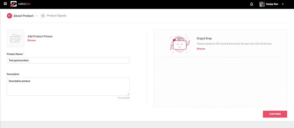Click into the Description text area
This screenshot has width=294, height=128.
[x=68, y=86]
